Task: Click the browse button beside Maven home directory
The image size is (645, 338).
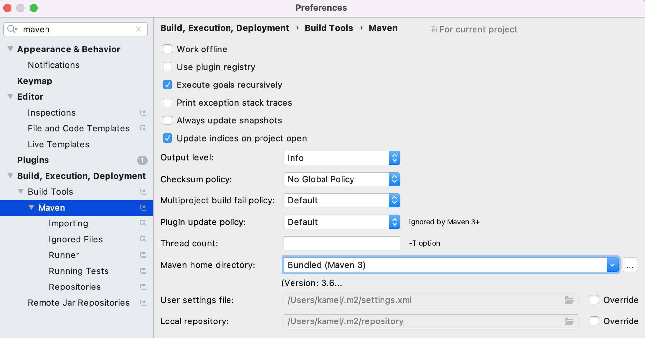Action: [630, 265]
